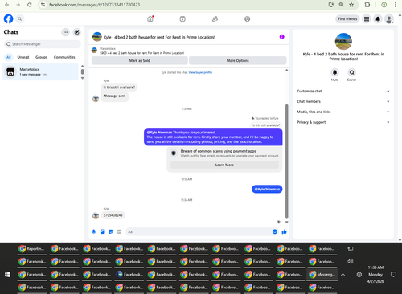Attach a file using the photo icon

coord(102,231)
